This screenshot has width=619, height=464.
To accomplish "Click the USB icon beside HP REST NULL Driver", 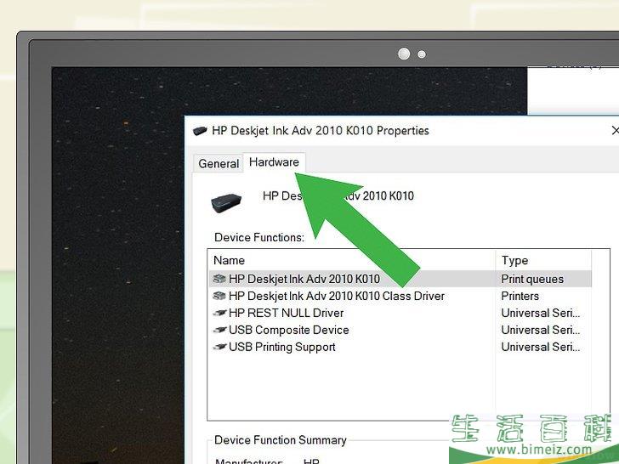I will (x=219, y=313).
